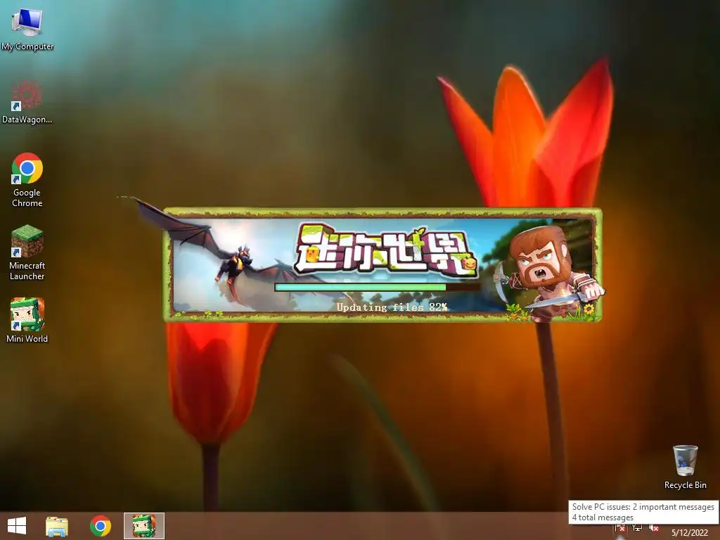Click the muted volume tray icon
Viewport: 720px width, 540px height.
pyautogui.click(x=654, y=528)
